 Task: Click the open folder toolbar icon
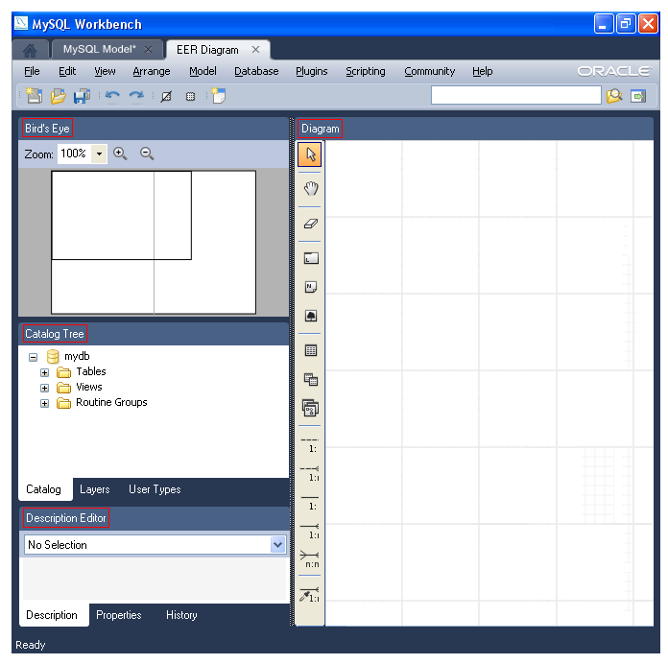(x=58, y=96)
